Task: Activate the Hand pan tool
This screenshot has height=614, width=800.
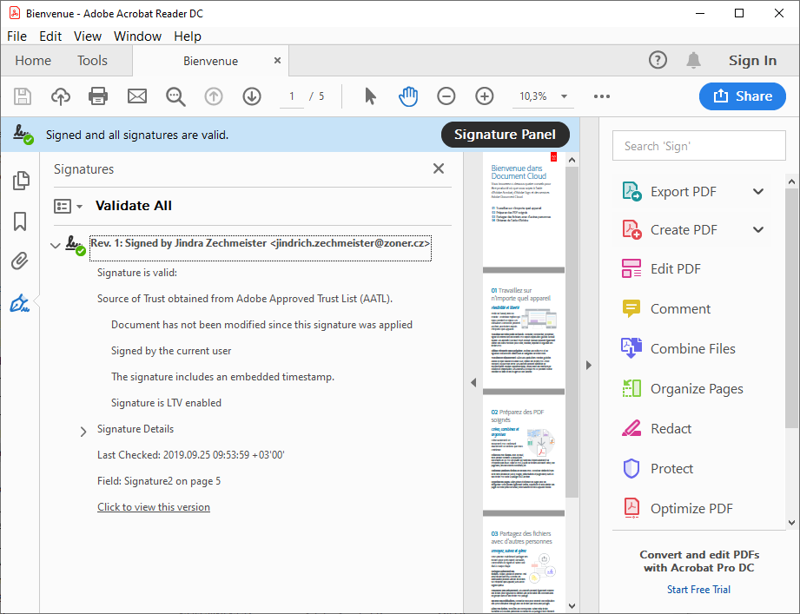Action: (x=408, y=96)
